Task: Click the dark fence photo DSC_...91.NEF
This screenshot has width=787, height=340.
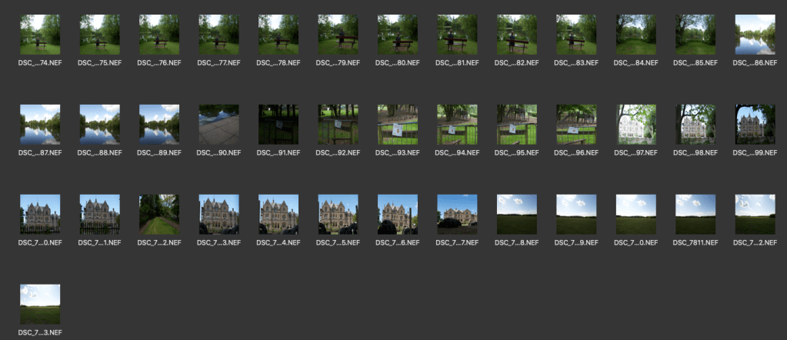Action: [x=278, y=125]
